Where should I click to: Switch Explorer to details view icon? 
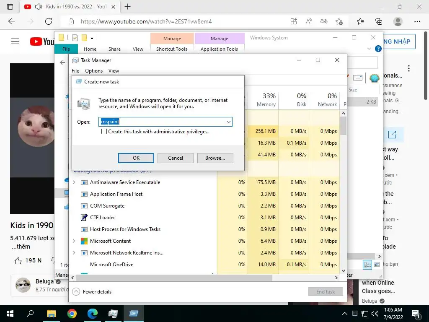tap(367, 265)
